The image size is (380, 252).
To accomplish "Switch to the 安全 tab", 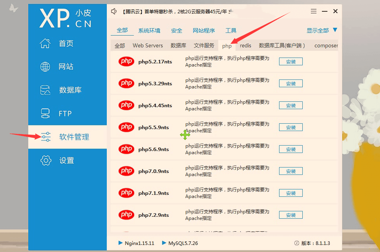I will coord(177,31).
